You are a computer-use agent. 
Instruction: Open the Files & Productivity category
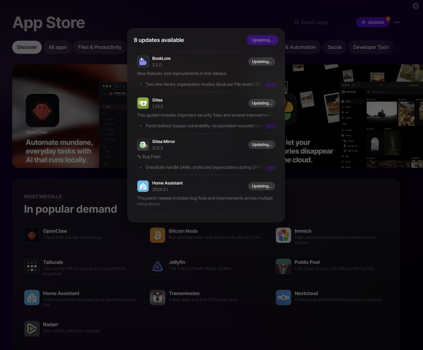[x=100, y=47]
